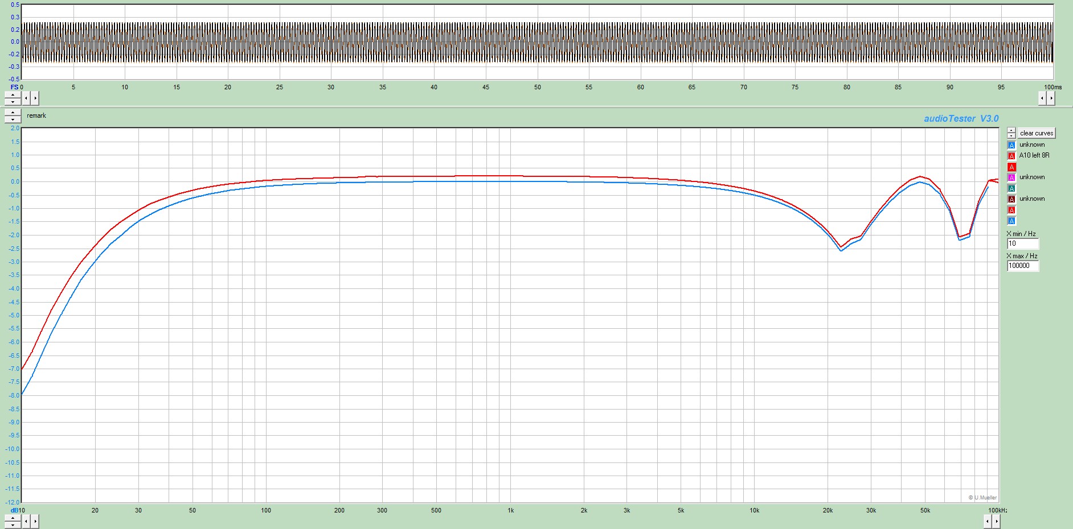Click the X min / Hz label
Image resolution: width=1073 pixels, height=529 pixels.
1021,234
